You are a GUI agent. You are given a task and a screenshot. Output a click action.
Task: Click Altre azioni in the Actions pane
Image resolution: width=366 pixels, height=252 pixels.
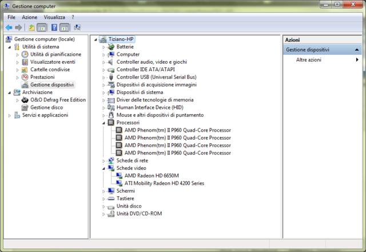tap(308, 60)
